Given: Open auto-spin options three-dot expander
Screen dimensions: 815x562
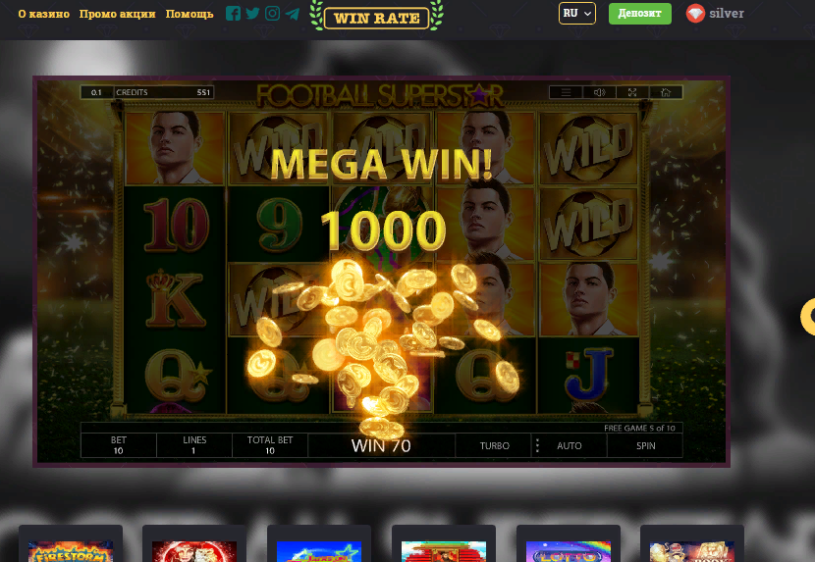Looking at the screenshot, I should (537, 445).
